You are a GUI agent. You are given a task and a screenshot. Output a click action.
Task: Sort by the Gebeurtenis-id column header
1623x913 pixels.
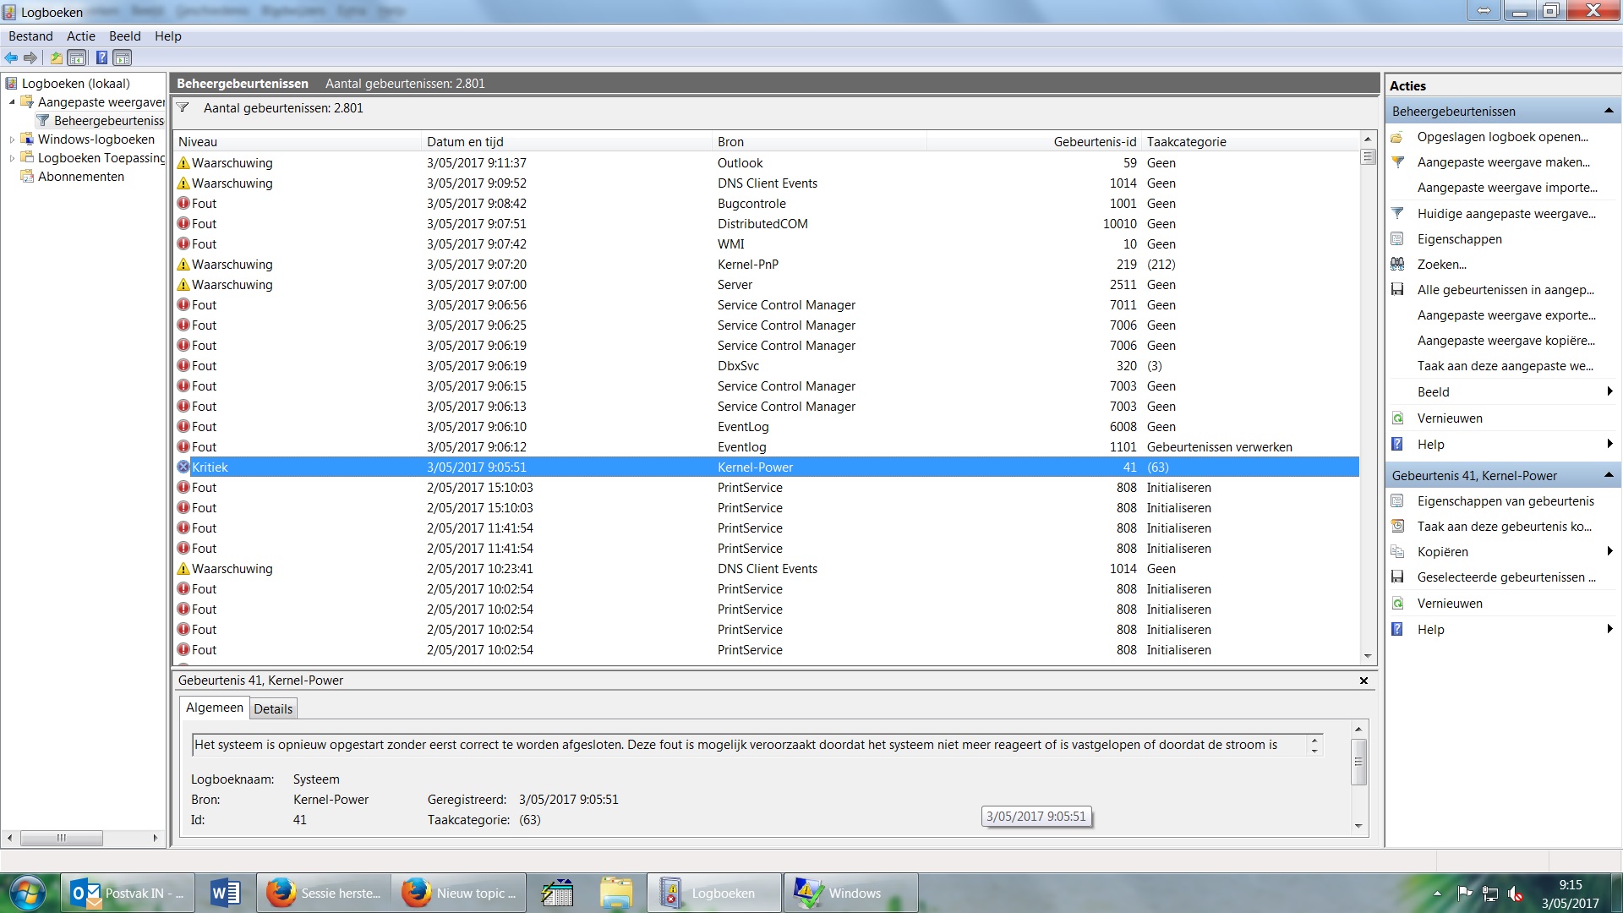point(1034,141)
